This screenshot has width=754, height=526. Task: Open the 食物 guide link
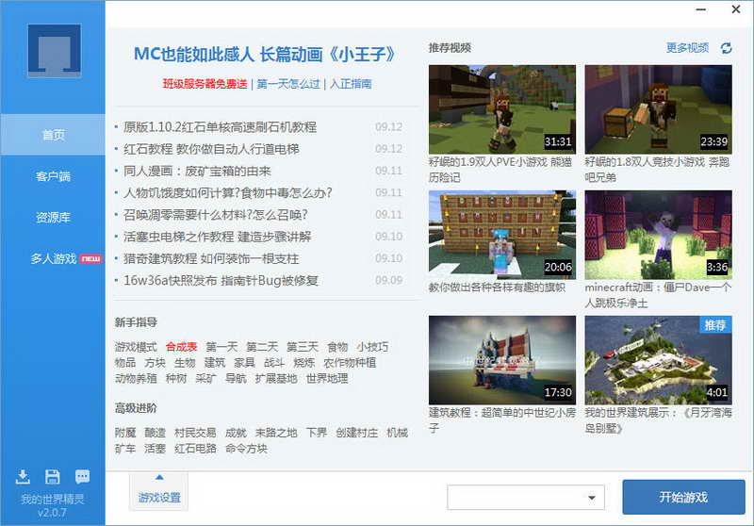point(337,347)
